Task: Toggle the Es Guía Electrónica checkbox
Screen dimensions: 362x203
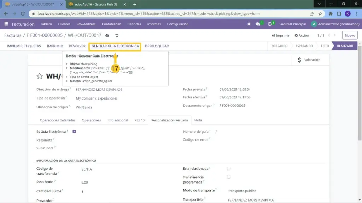Action: pos(74,132)
